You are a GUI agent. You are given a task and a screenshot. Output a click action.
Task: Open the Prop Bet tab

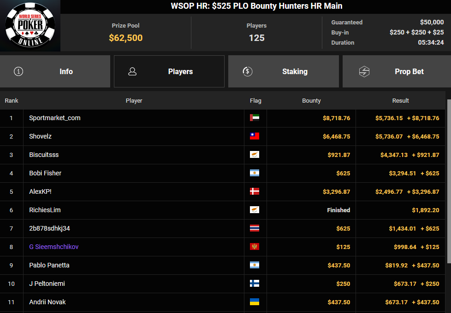click(397, 71)
